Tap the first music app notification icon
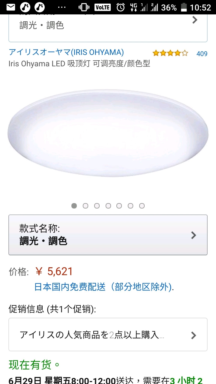This screenshot has width=216, height=384. (25, 7)
